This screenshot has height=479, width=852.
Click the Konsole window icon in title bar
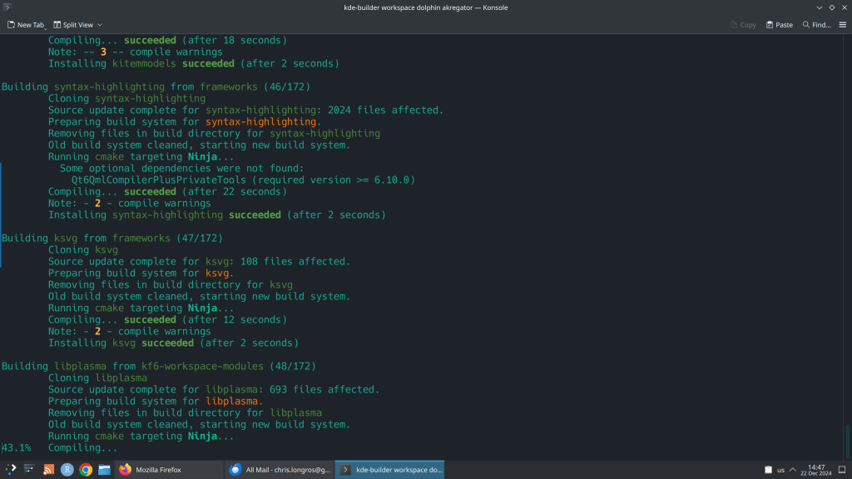point(7,7)
